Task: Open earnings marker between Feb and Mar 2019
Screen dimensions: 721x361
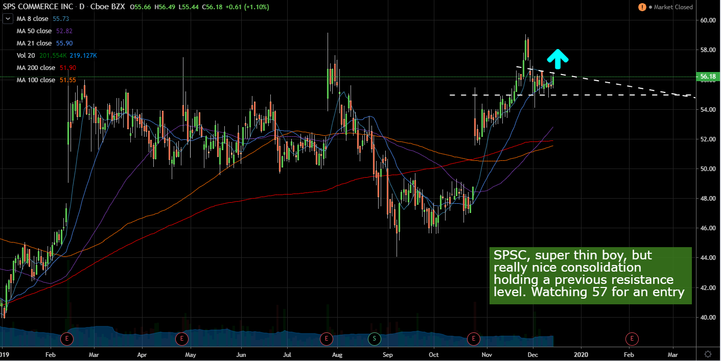Action: point(67,338)
